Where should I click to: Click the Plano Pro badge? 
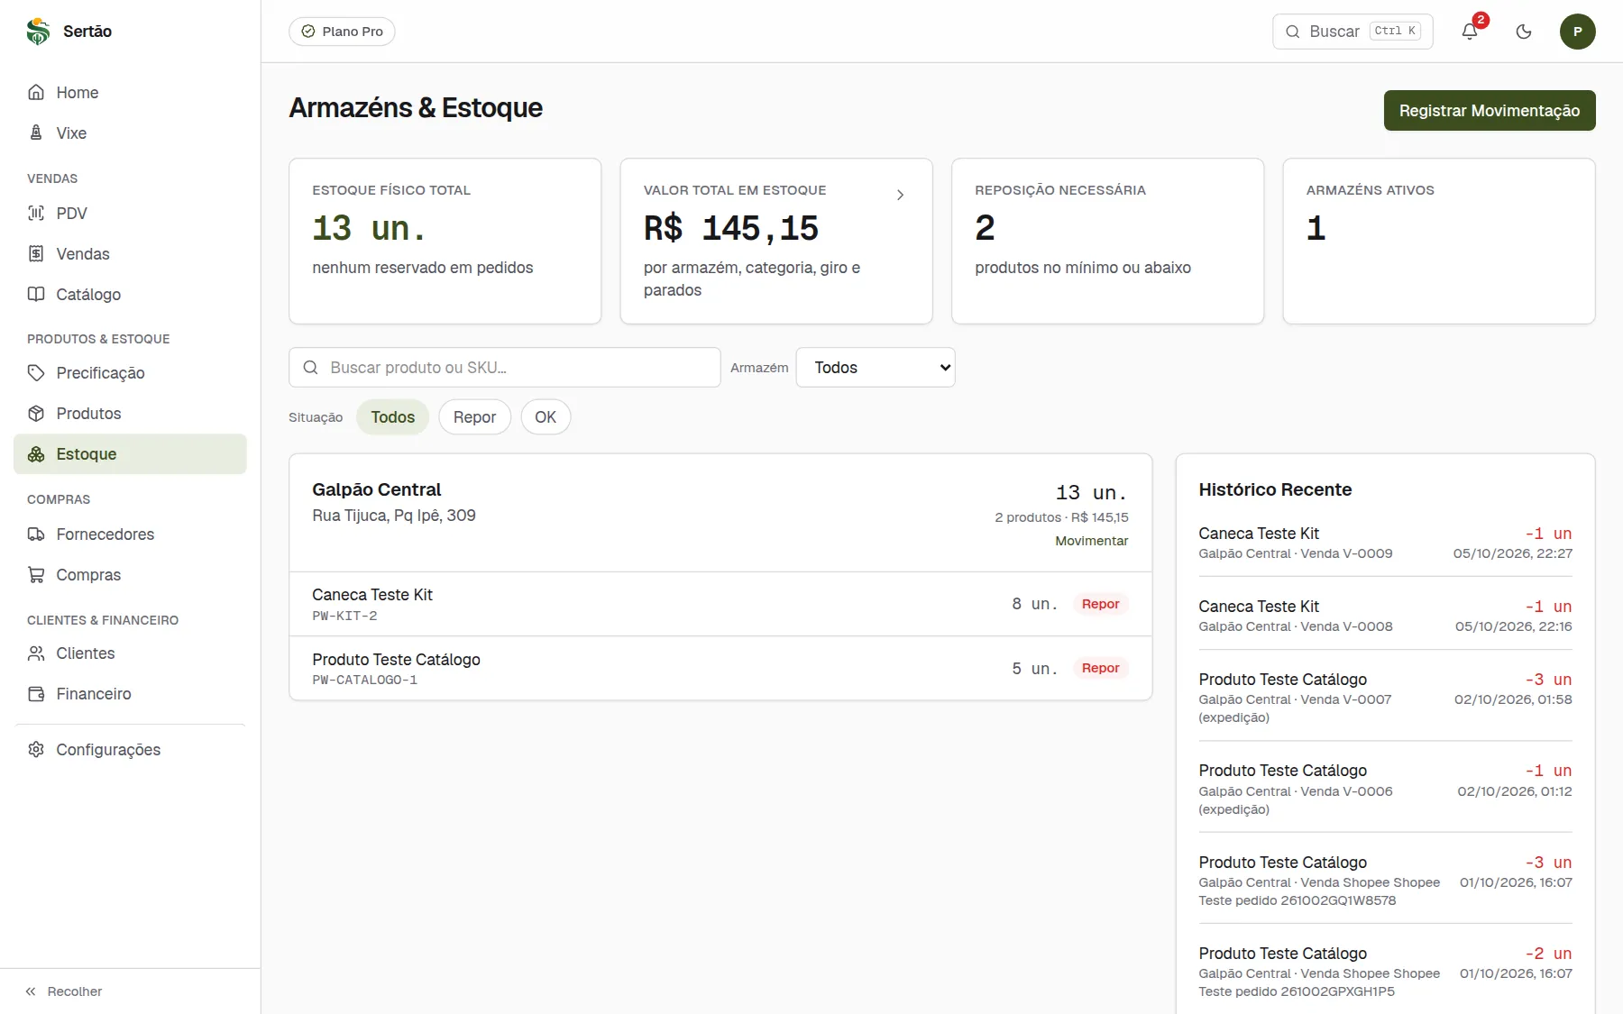[x=342, y=32]
